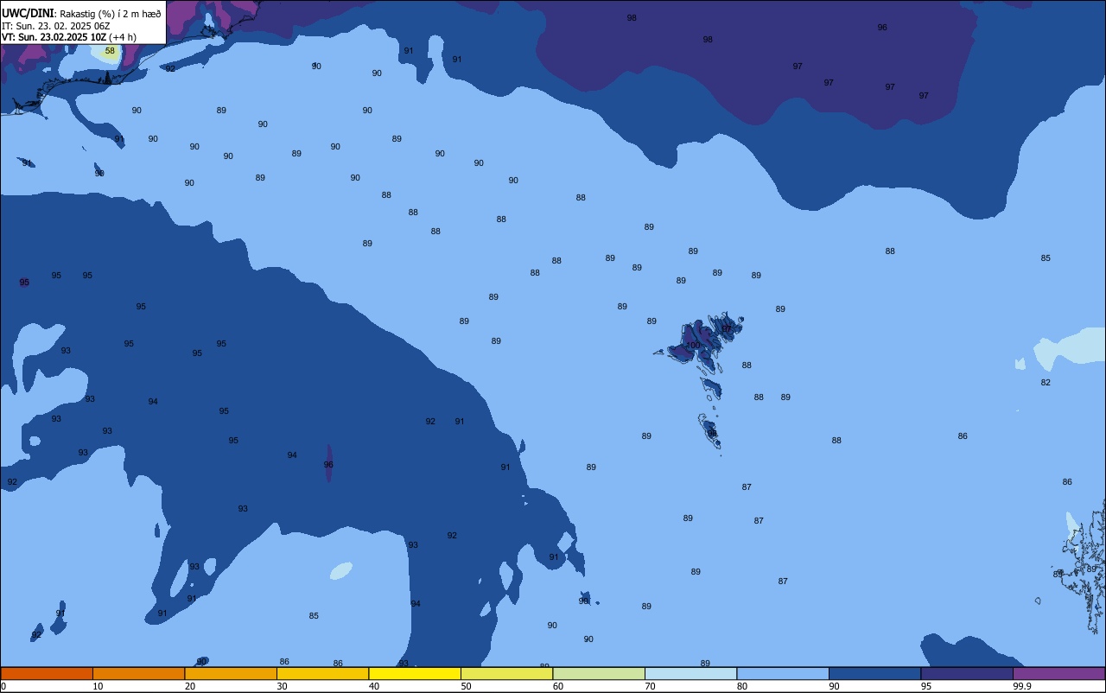Click the legend scale label "40"
This screenshot has height=693, width=1106.
click(x=374, y=686)
